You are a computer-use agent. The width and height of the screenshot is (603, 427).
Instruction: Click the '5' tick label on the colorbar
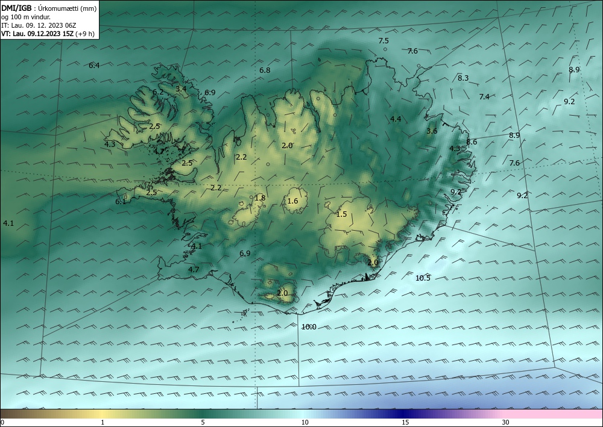[203, 423]
